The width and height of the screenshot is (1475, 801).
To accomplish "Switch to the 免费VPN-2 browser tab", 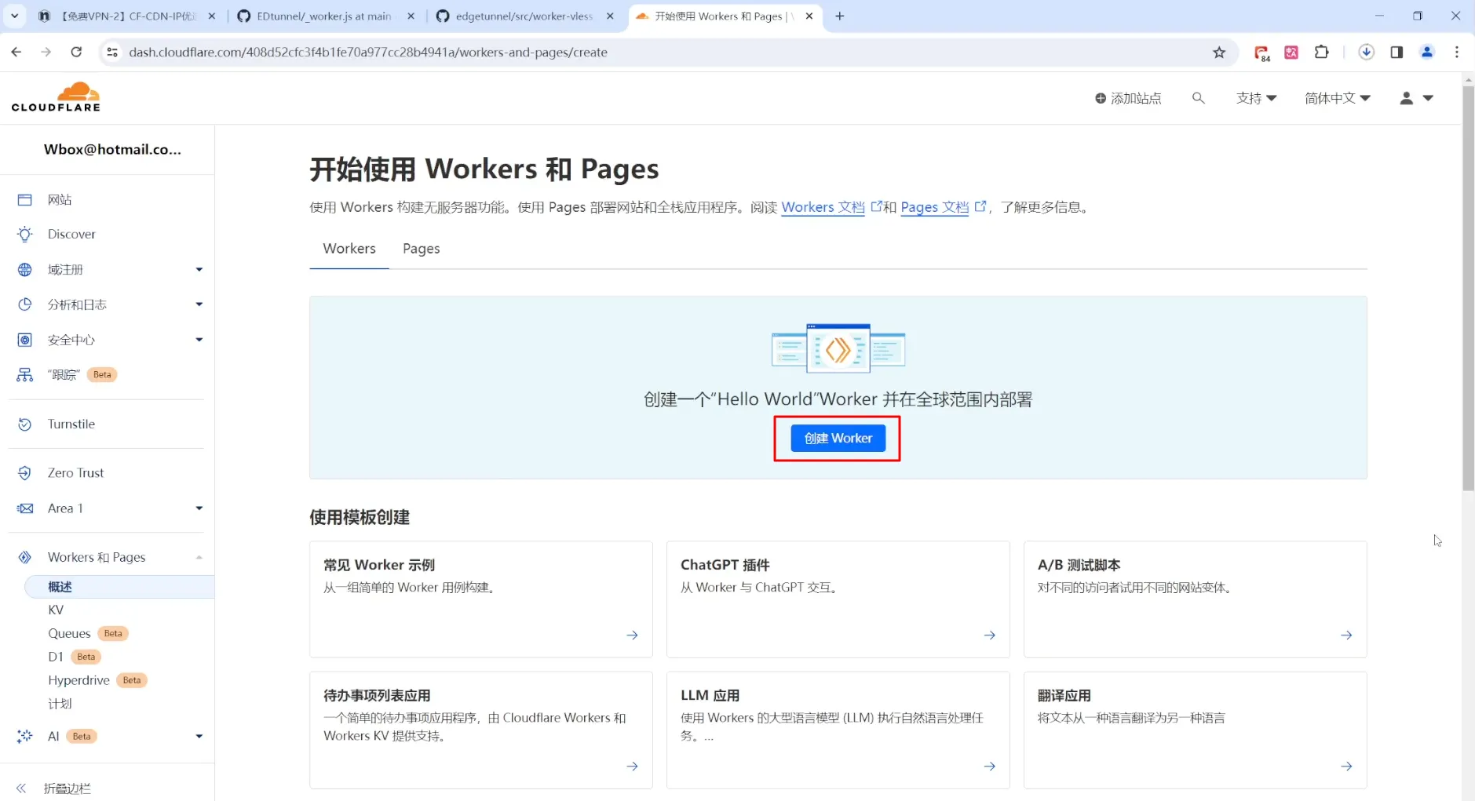I will point(128,16).
